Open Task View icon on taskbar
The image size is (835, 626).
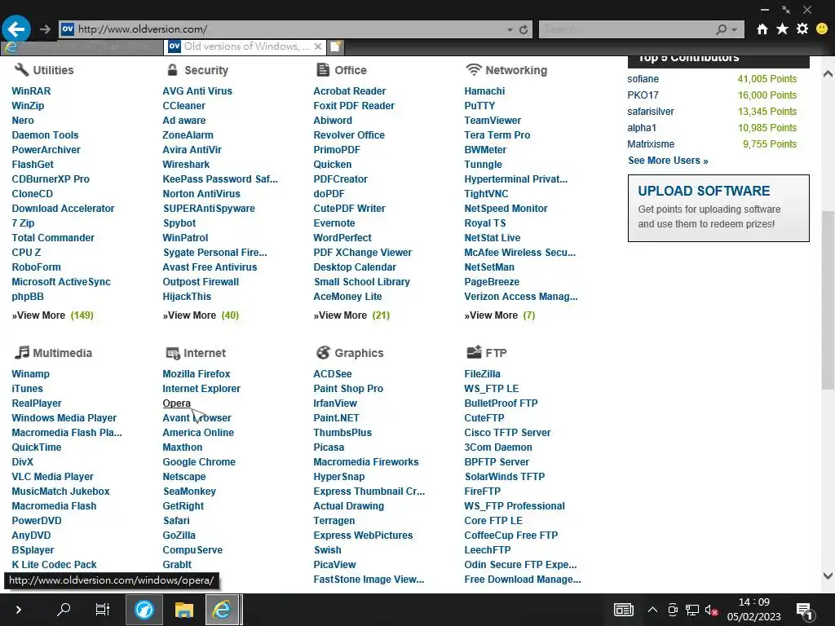tap(102, 609)
